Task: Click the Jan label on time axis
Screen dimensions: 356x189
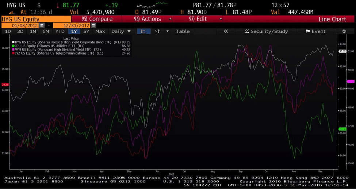Action: tap(21, 172)
